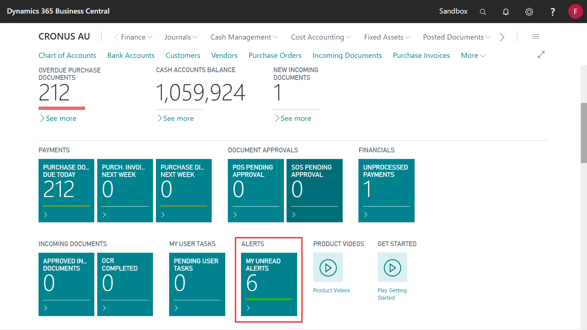The image size is (587, 330).
Task: Open Bank Accounts list
Action: tap(131, 55)
